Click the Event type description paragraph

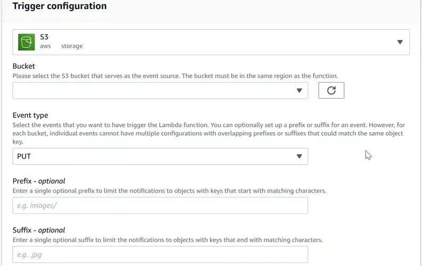tap(209, 133)
